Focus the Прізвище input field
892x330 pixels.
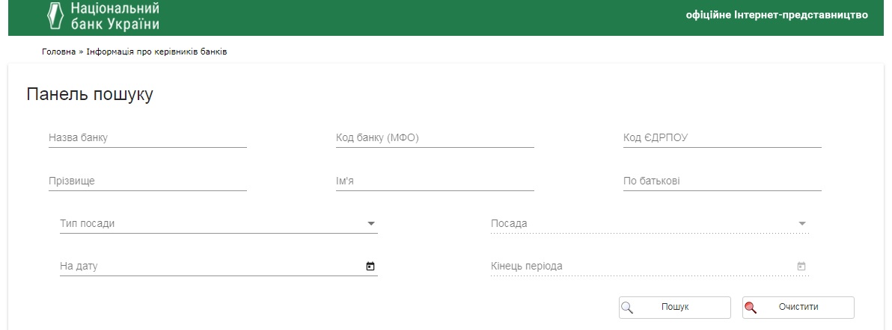pos(147,181)
